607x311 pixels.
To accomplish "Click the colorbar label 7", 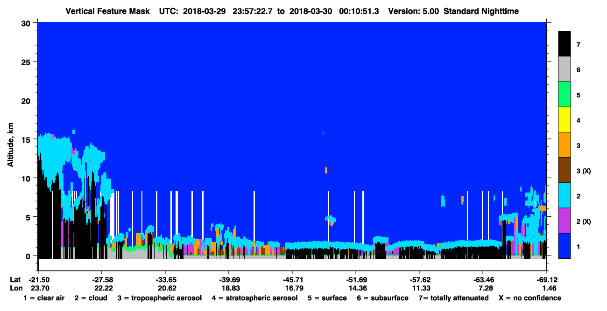I will tap(578, 44).
